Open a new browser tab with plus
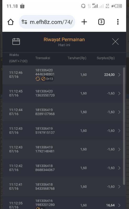The image size is (129, 209). click(84, 22)
